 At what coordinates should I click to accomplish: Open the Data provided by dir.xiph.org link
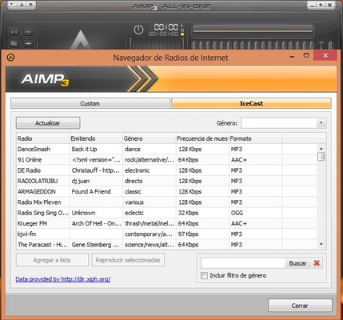63,279
